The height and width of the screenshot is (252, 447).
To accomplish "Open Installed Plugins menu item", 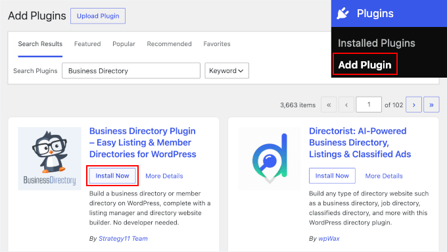I will pos(376,43).
